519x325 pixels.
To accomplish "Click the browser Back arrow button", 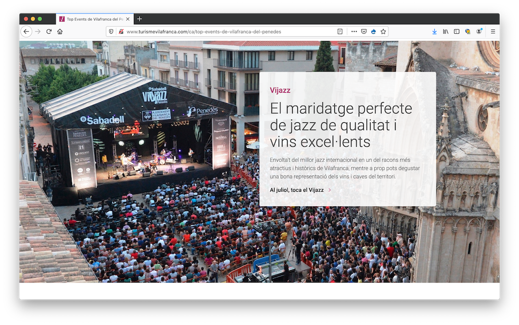I will (x=26, y=32).
